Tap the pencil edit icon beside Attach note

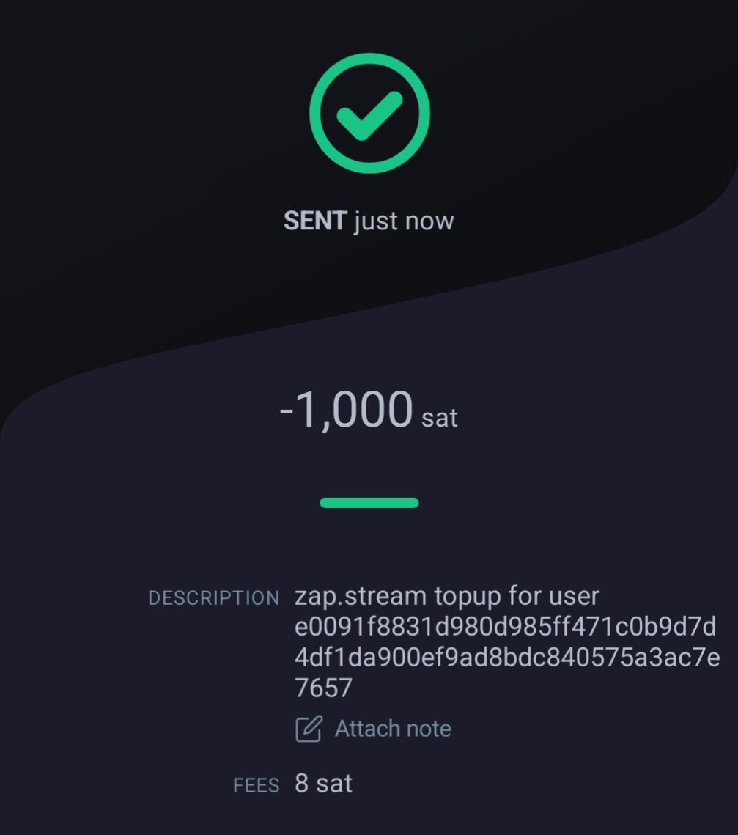(309, 729)
